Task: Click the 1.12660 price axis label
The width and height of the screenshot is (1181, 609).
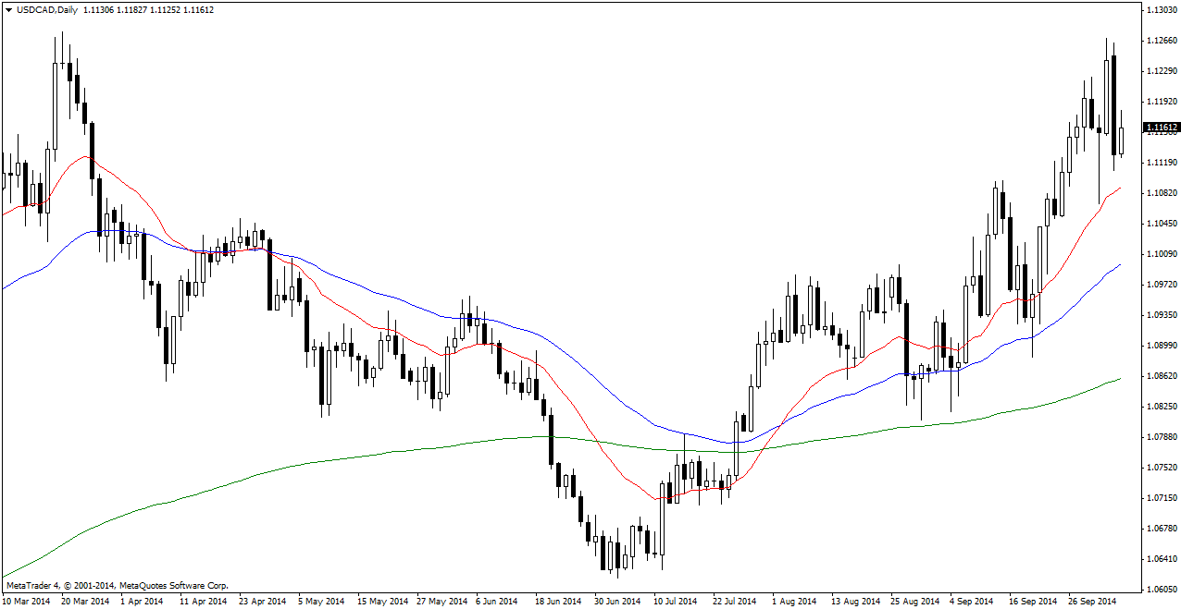Action: (x=1161, y=41)
